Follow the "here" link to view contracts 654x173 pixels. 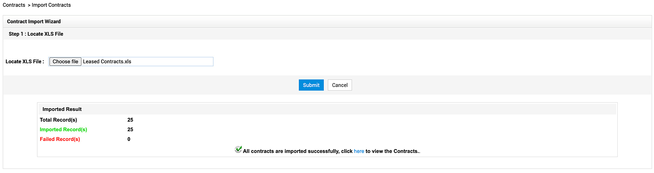click(359, 151)
